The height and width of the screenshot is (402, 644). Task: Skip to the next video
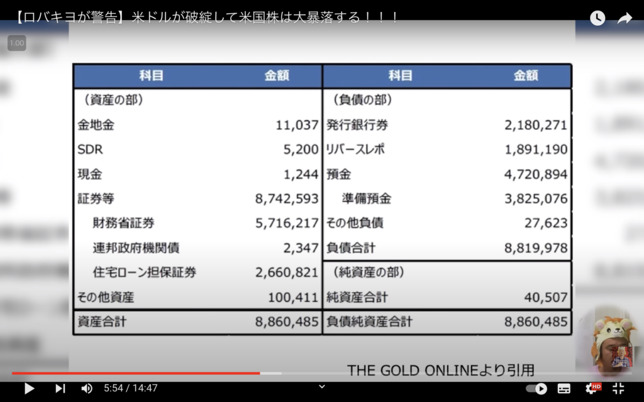(60, 388)
